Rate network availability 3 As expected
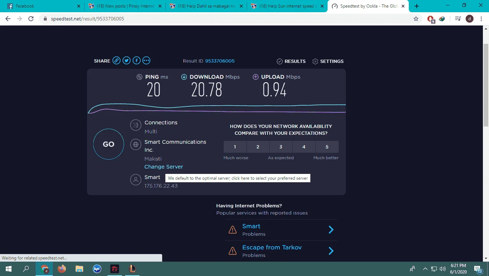The image size is (489, 276). (281, 147)
